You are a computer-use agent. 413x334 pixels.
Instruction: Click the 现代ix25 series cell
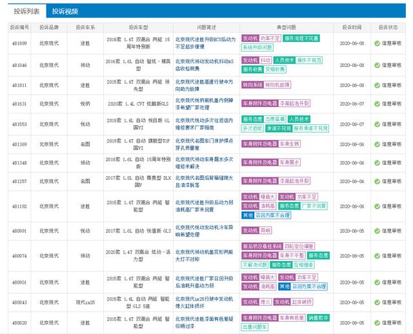pos(85,302)
